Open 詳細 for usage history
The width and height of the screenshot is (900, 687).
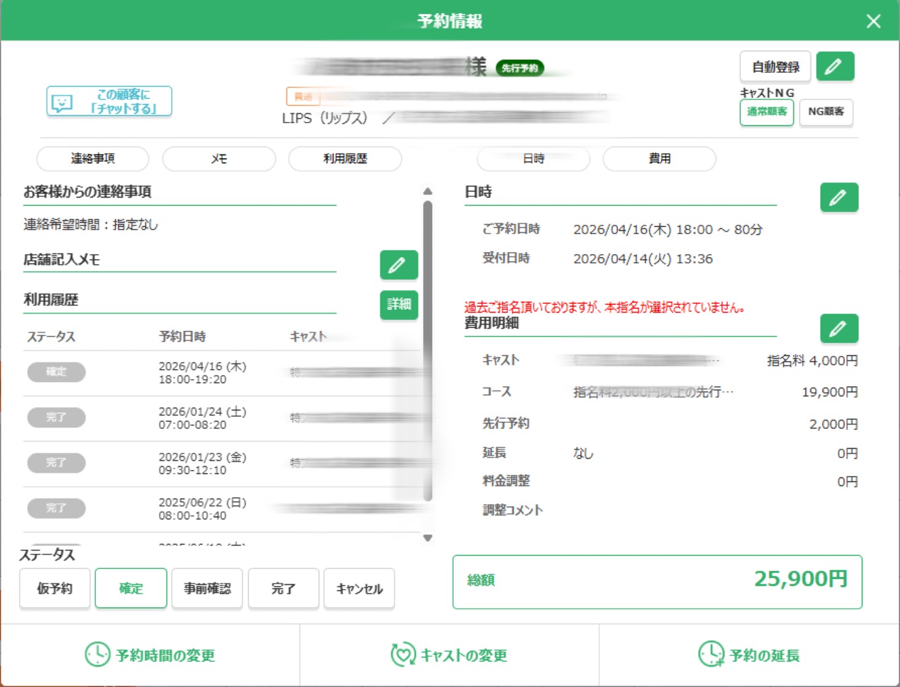(398, 304)
